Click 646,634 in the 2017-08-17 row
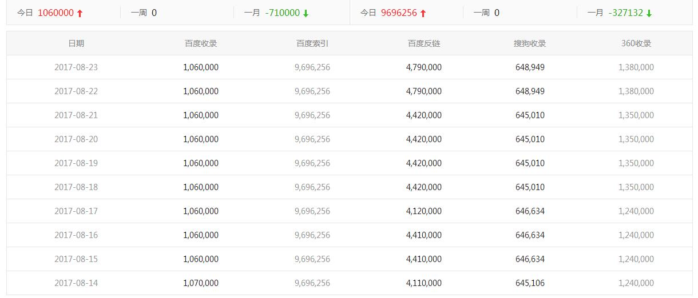Screen dimensions: 698x298 530,211
